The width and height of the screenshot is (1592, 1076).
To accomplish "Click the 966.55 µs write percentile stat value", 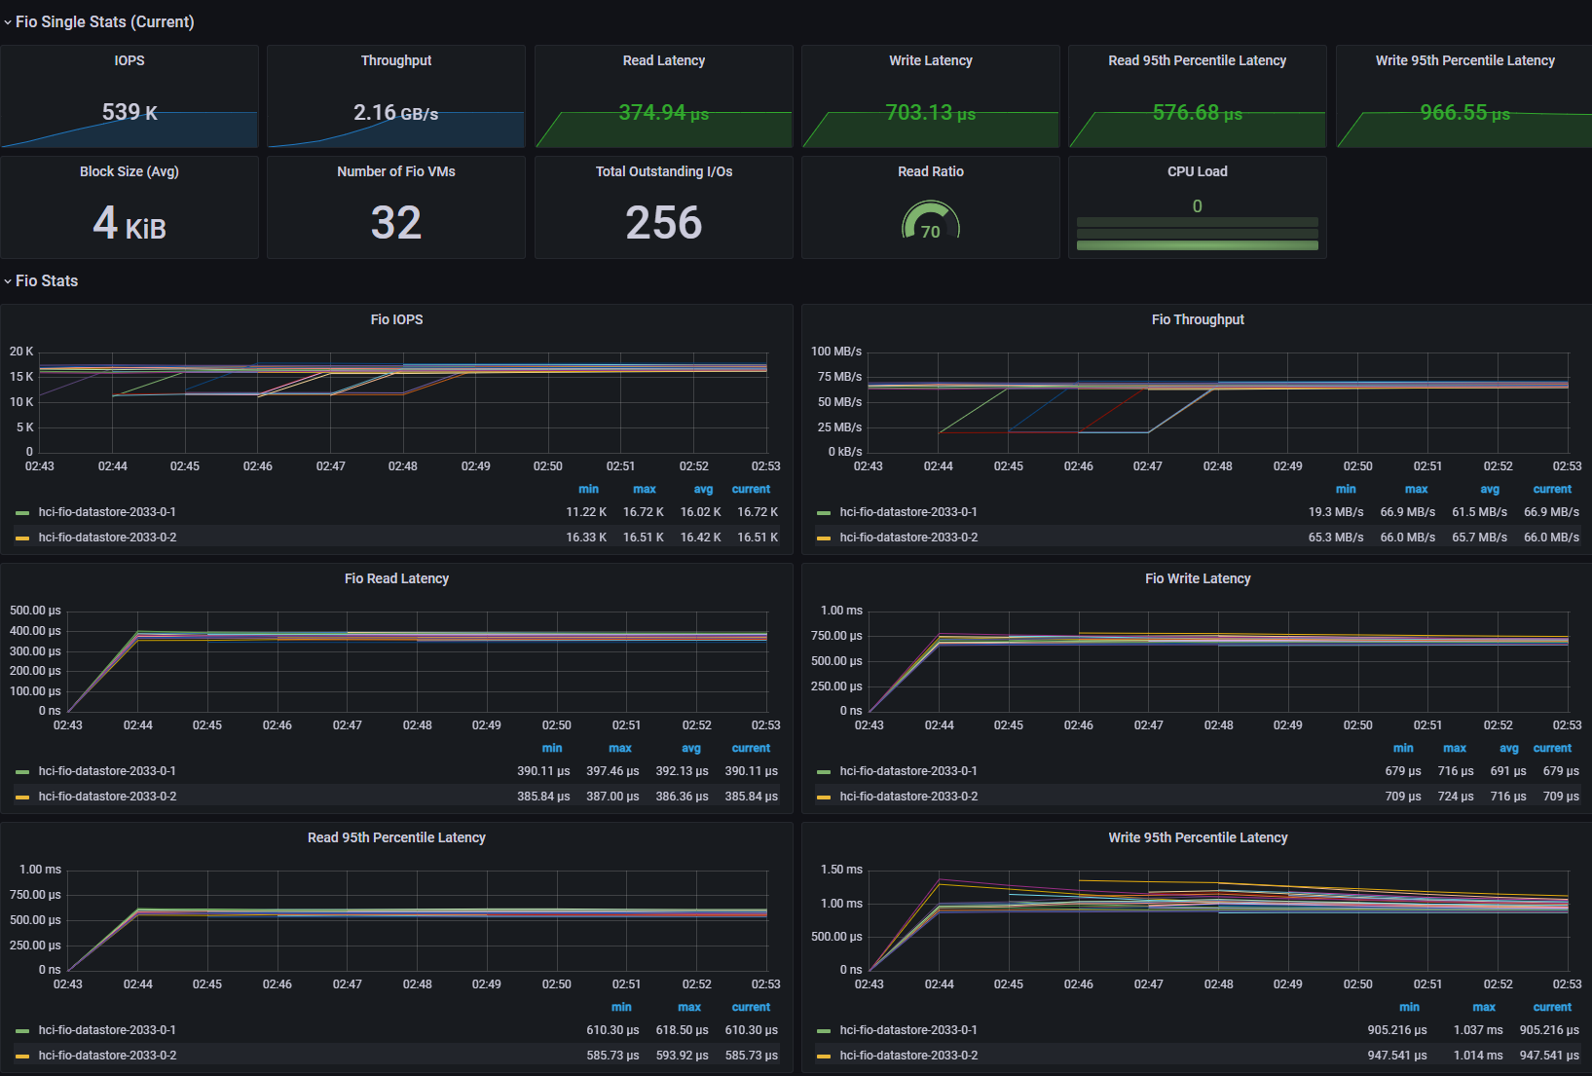I will click(1465, 112).
